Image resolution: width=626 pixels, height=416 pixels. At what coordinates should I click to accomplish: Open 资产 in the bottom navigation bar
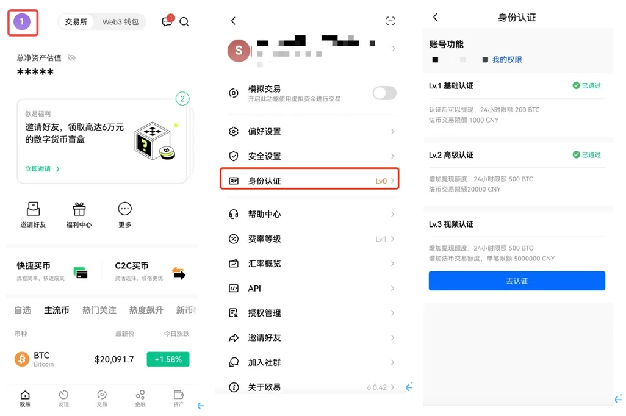178,398
